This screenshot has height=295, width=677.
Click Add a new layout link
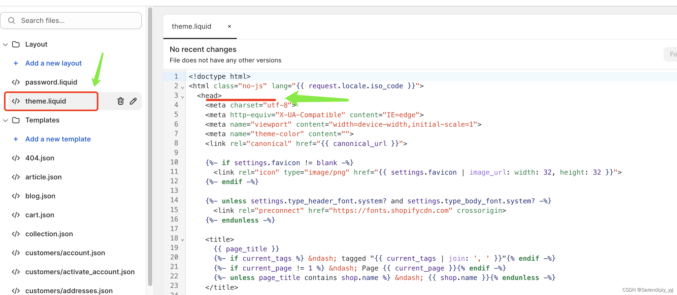[53, 63]
